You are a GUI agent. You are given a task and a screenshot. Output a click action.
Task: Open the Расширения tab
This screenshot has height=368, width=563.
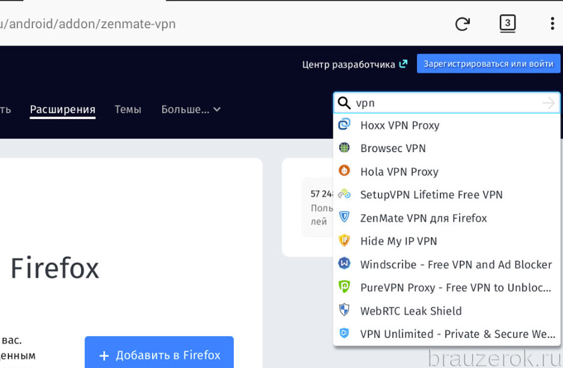click(x=63, y=110)
